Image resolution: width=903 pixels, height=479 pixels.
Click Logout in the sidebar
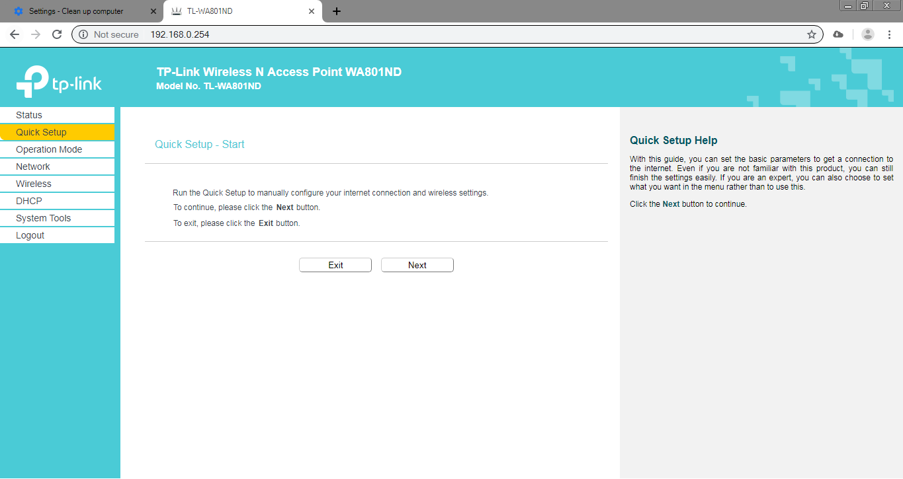pos(58,235)
